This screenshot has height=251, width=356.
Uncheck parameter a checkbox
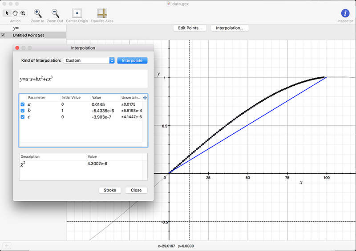click(x=23, y=104)
